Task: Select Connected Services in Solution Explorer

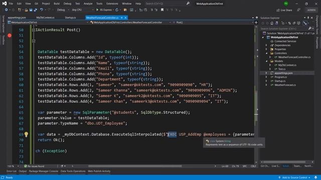Action: click(x=285, y=41)
